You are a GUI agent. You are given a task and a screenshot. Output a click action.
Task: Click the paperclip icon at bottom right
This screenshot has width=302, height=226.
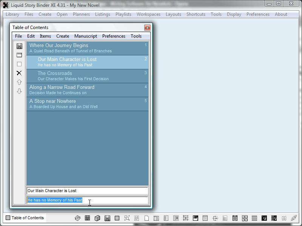(293, 218)
